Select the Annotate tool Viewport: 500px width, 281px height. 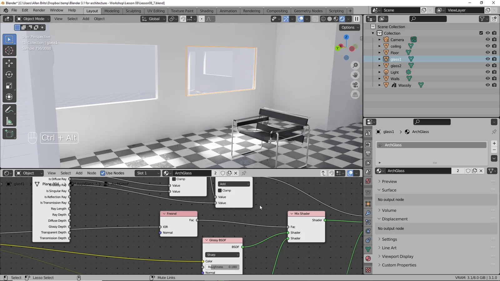coord(9,109)
